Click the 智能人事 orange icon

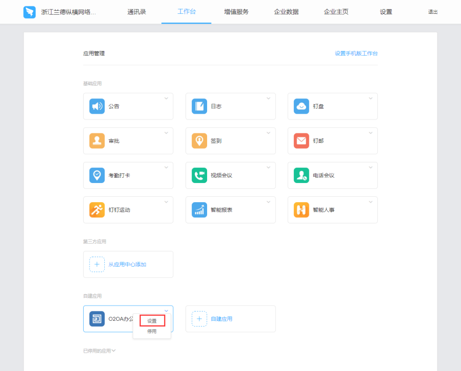[x=301, y=210]
